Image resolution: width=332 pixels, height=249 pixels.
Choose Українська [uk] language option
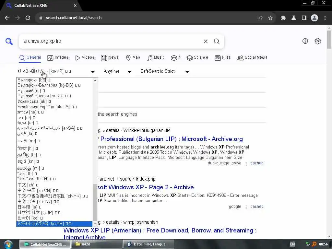(x=54, y=101)
